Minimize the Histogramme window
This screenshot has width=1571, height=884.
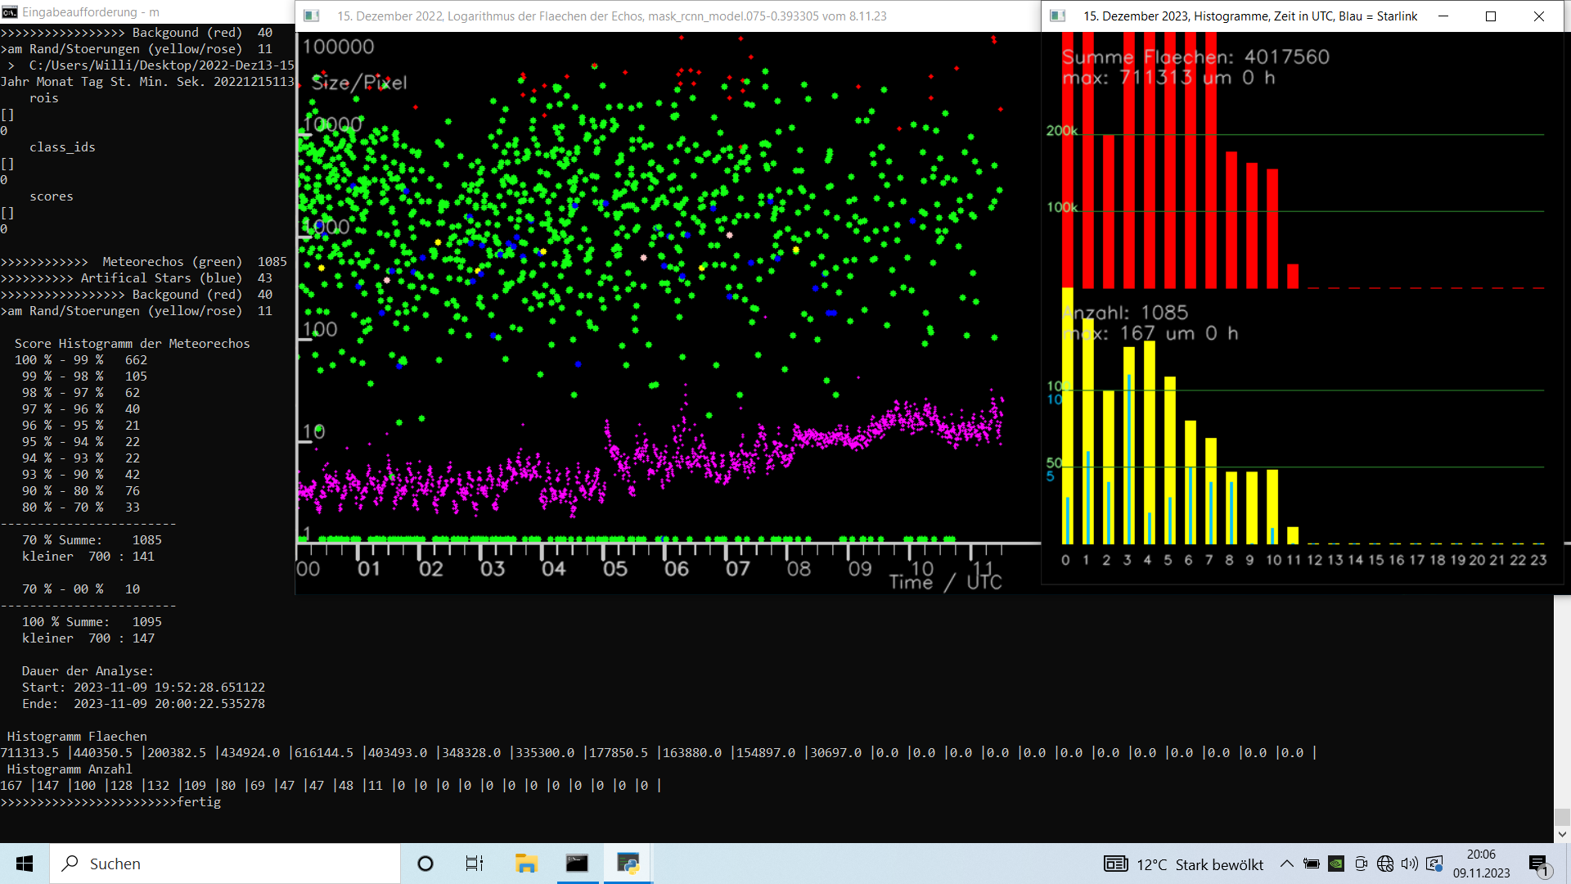coord(1443,16)
